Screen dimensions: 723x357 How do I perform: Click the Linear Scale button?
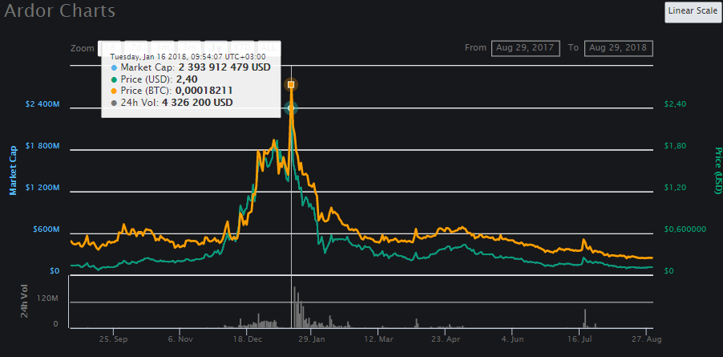pos(693,12)
